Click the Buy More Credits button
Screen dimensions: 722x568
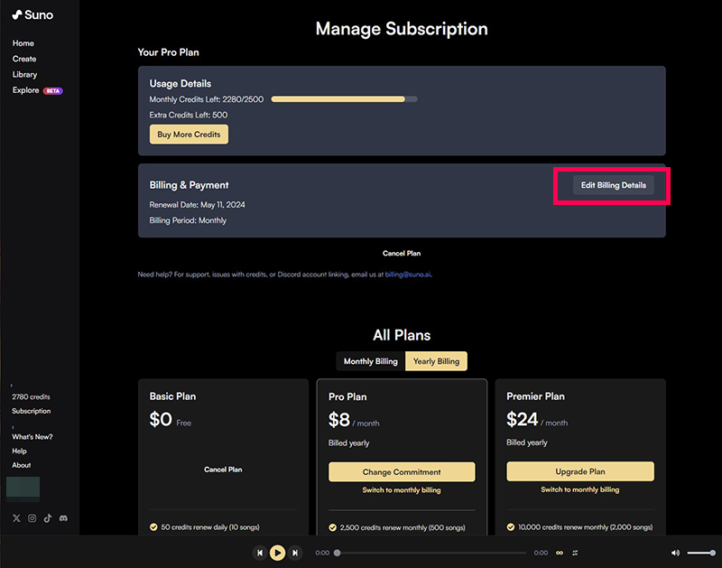click(x=189, y=134)
